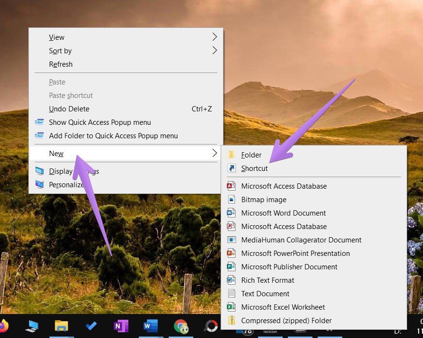The image size is (423, 338).
Task: Open the New submenu chevron
Action: pos(214,153)
